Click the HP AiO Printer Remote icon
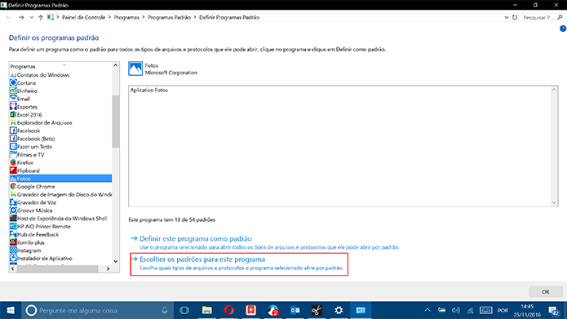 13,226
